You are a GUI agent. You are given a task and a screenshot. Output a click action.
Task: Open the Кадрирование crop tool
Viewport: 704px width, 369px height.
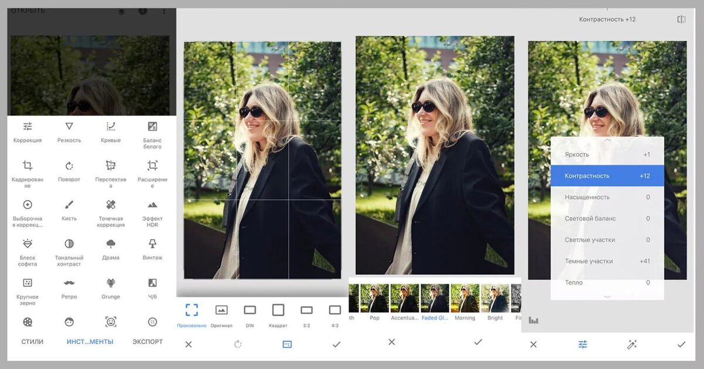[x=28, y=174]
